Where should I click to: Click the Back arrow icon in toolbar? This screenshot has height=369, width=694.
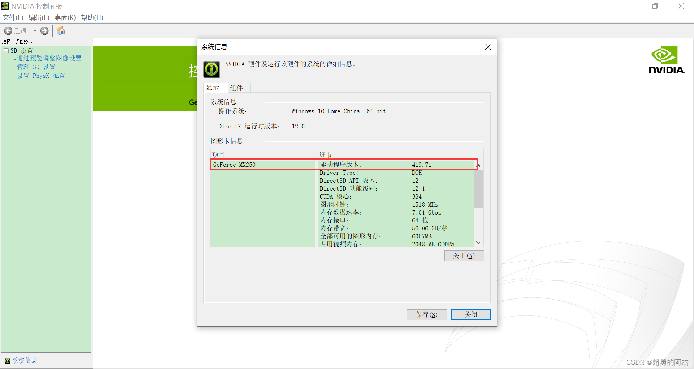8,31
